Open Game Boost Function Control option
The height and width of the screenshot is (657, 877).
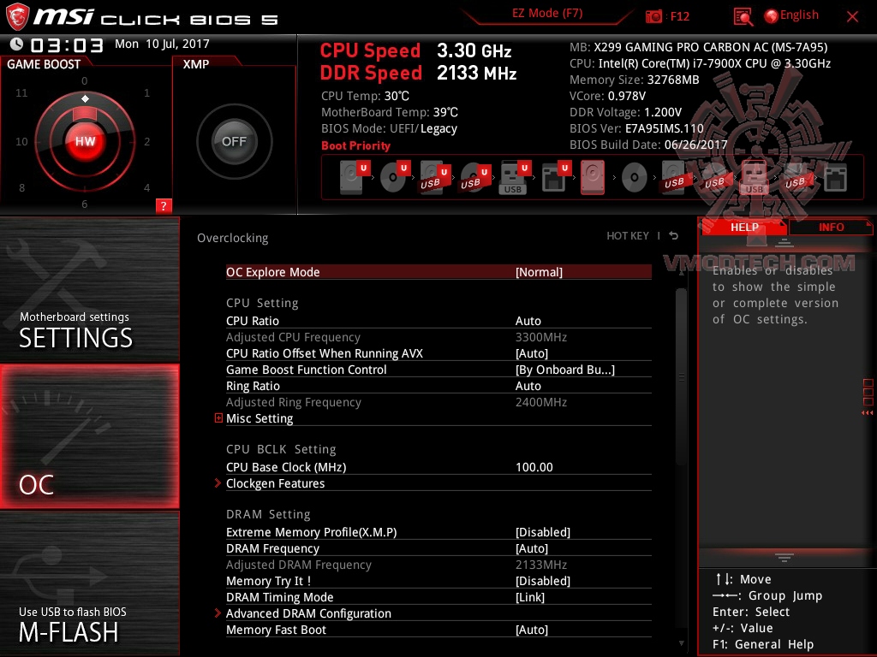click(438, 370)
